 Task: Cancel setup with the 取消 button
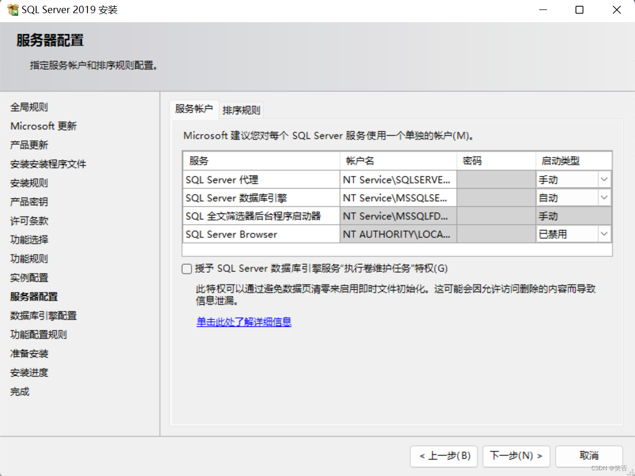pos(589,456)
